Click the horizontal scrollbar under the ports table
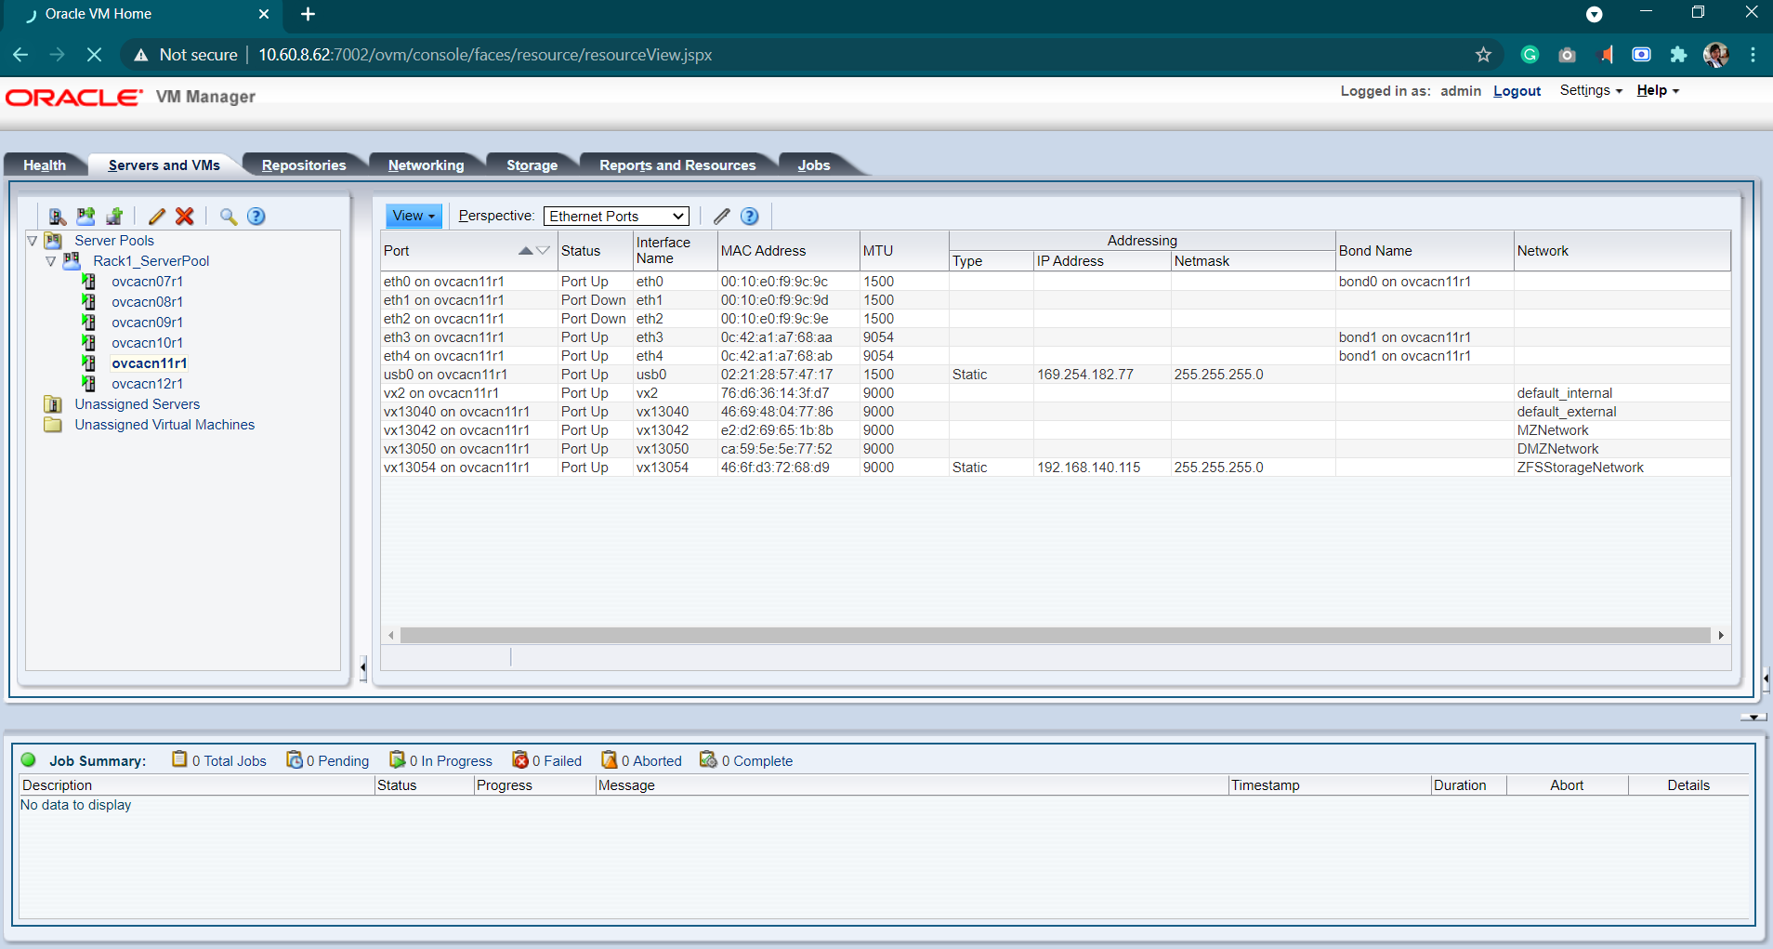 1055,635
